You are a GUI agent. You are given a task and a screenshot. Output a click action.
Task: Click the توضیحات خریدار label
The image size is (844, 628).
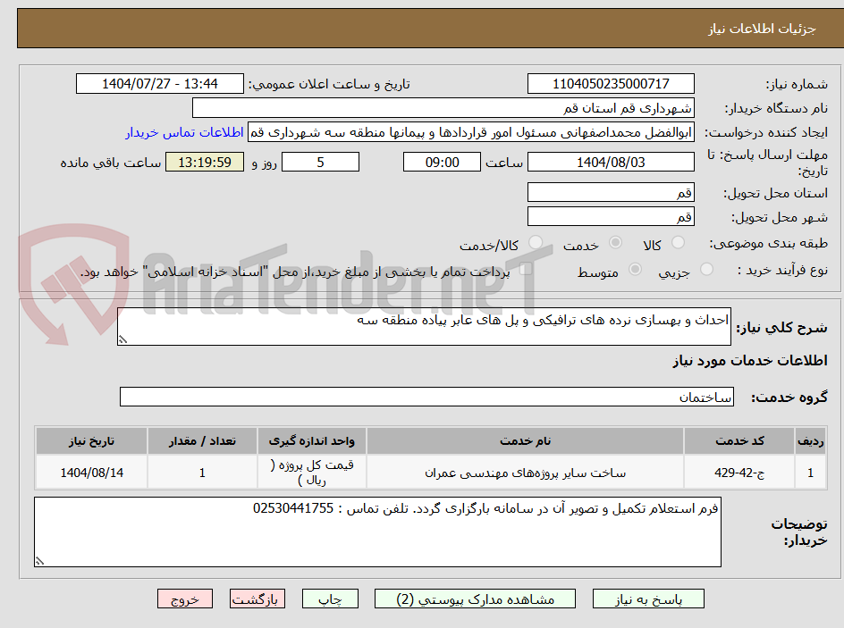coord(799,532)
